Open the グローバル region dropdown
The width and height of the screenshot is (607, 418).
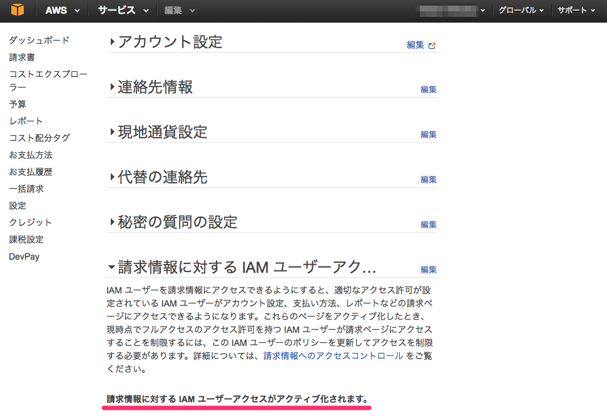521,11
